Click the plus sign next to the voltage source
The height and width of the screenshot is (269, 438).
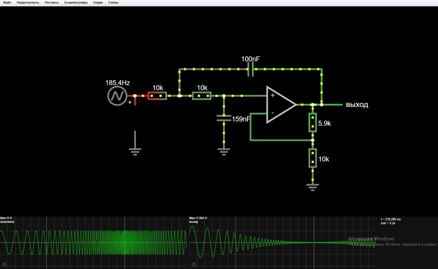tap(130, 102)
